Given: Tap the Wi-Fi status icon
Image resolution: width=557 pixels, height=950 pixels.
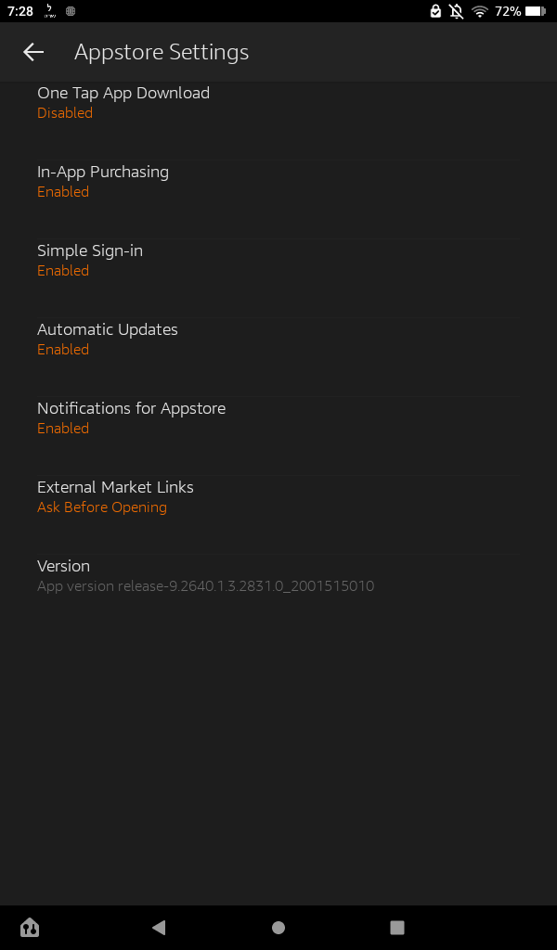Looking at the screenshot, I should pyautogui.click(x=480, y=11).
